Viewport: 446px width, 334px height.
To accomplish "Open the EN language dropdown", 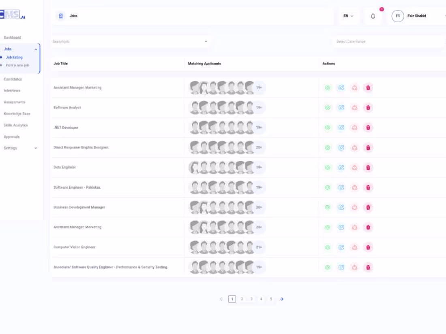I will [348, 16].
